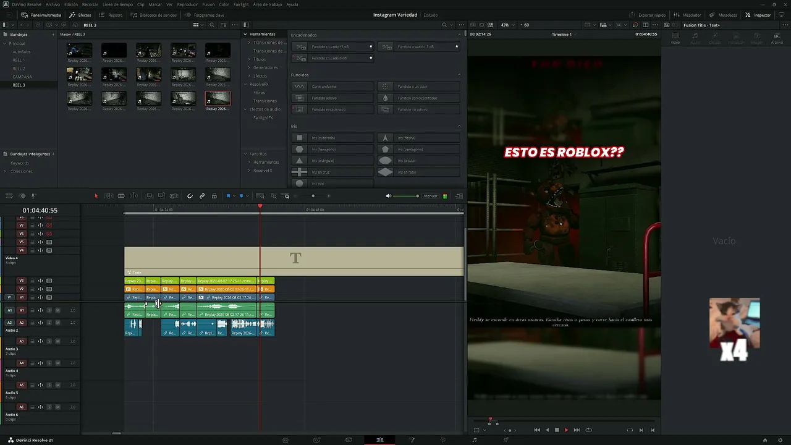Play the timeline in the viewer
791x445 pixels.
[566, 430]
